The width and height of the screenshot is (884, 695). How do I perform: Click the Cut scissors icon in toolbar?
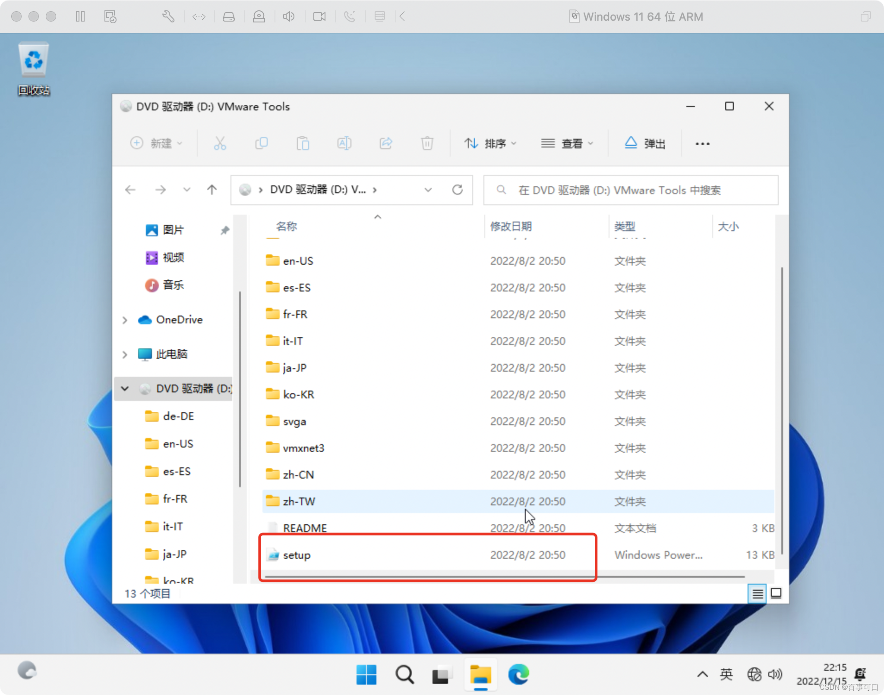pos(220,143)
